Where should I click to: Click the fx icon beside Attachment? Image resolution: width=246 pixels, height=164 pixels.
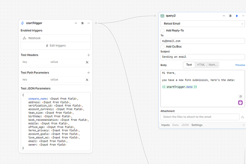coord(243,117)
